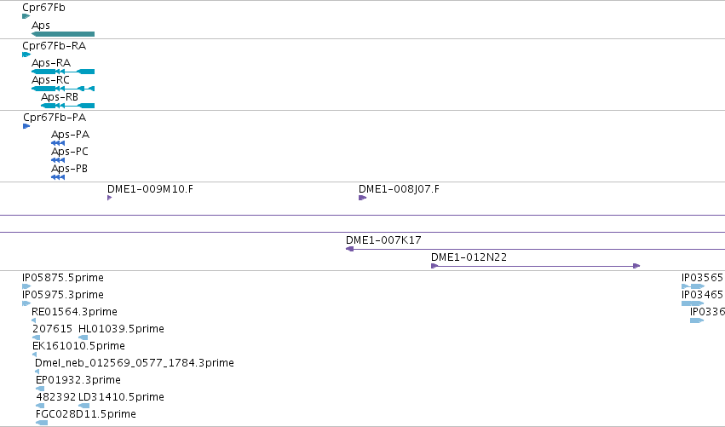Screen dimensions: 725x427
Task: Click the LD31410.5prime EST feature
Action: [x=83, y=406]
